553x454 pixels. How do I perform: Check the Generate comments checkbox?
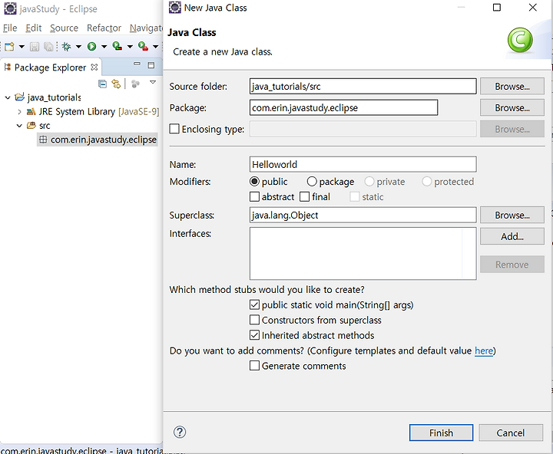click(x=254, y=366)
